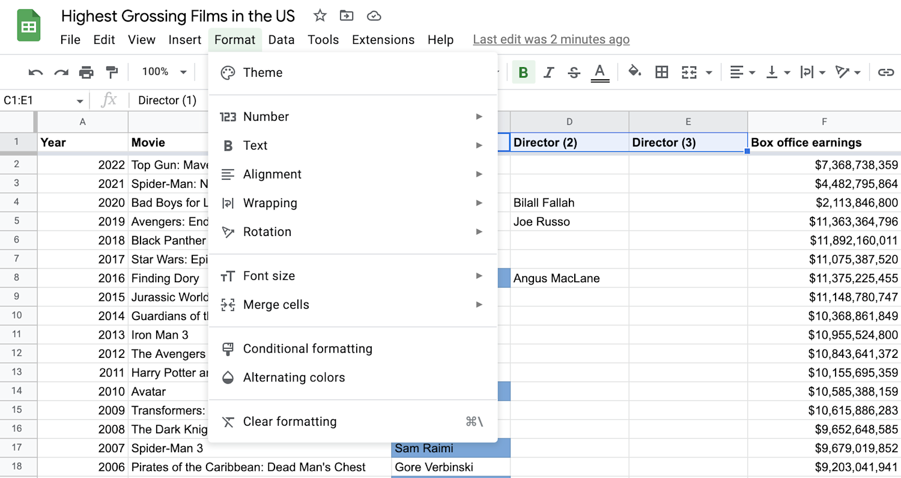Select column F header
Image resolution: width=901 pixels, height=478 pixels.
(x=824, y=122)
